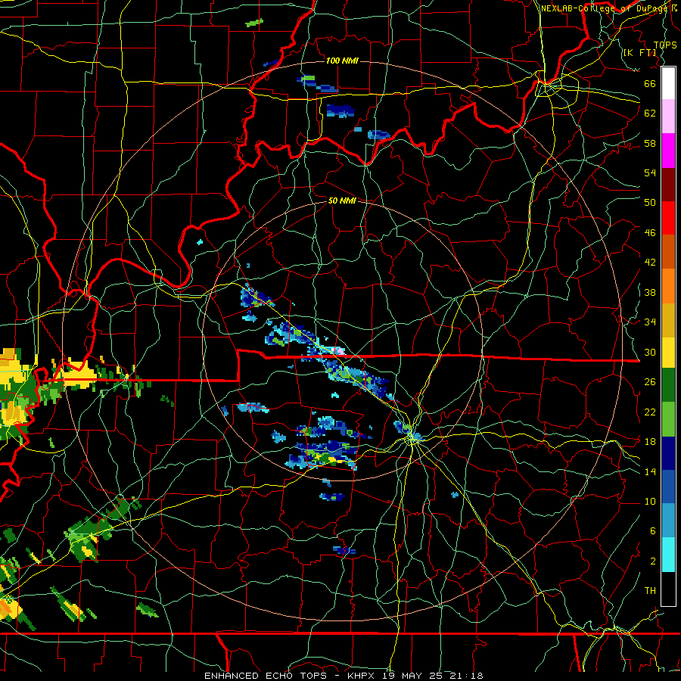Click the legend value "10"
Image resolution: width=681 pixels, height=681 pixels.
(x=650, y=501)
